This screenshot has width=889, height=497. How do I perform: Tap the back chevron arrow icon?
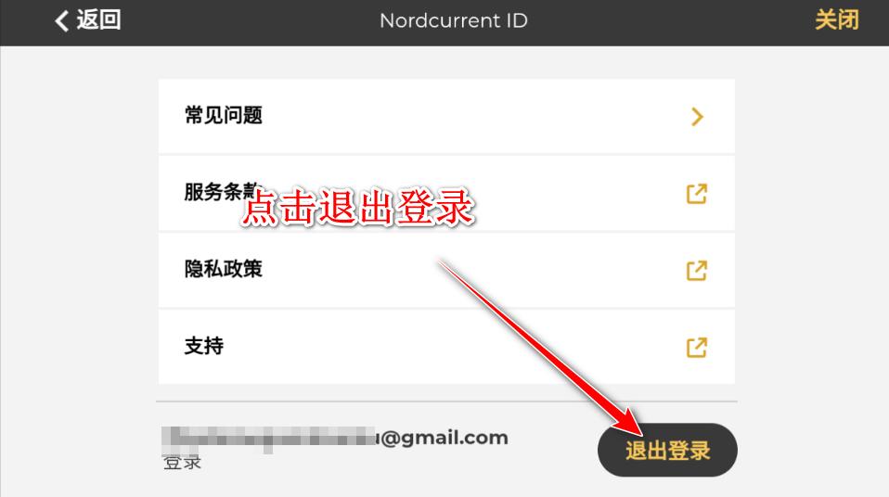tap(62, 21)
